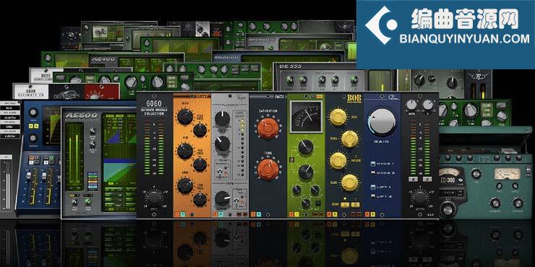Image resolution: width=535 pixels, height=267 pixels.
Task: Adjust the Low gain knob on the orange EQ
Action: click(185, 186)
